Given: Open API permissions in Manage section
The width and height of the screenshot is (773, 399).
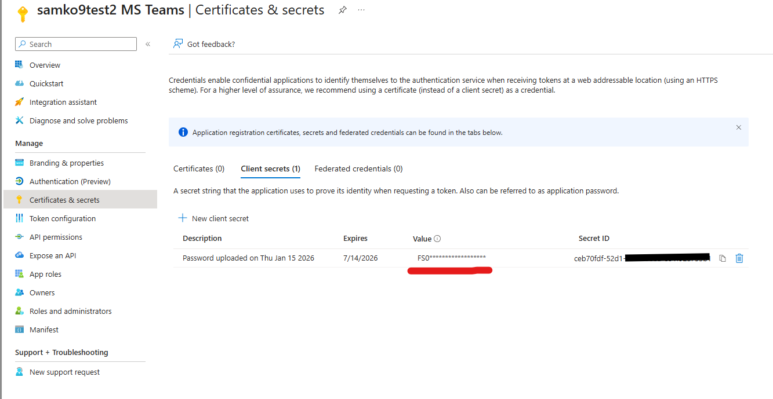Looking at the screenshot, I should (56, 237).
